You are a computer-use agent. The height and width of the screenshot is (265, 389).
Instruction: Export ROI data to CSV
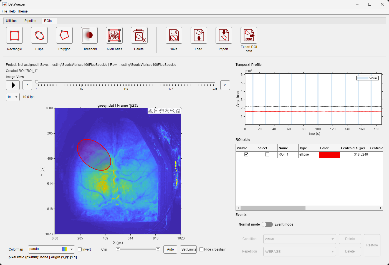click(249, 35)
